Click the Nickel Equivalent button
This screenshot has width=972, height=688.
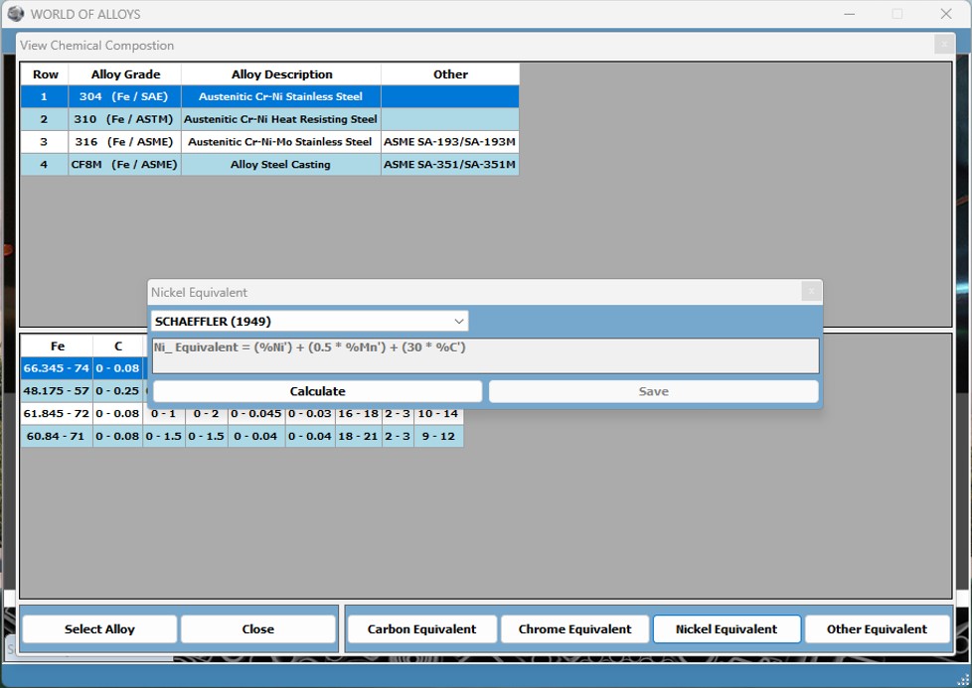[727, 629]
